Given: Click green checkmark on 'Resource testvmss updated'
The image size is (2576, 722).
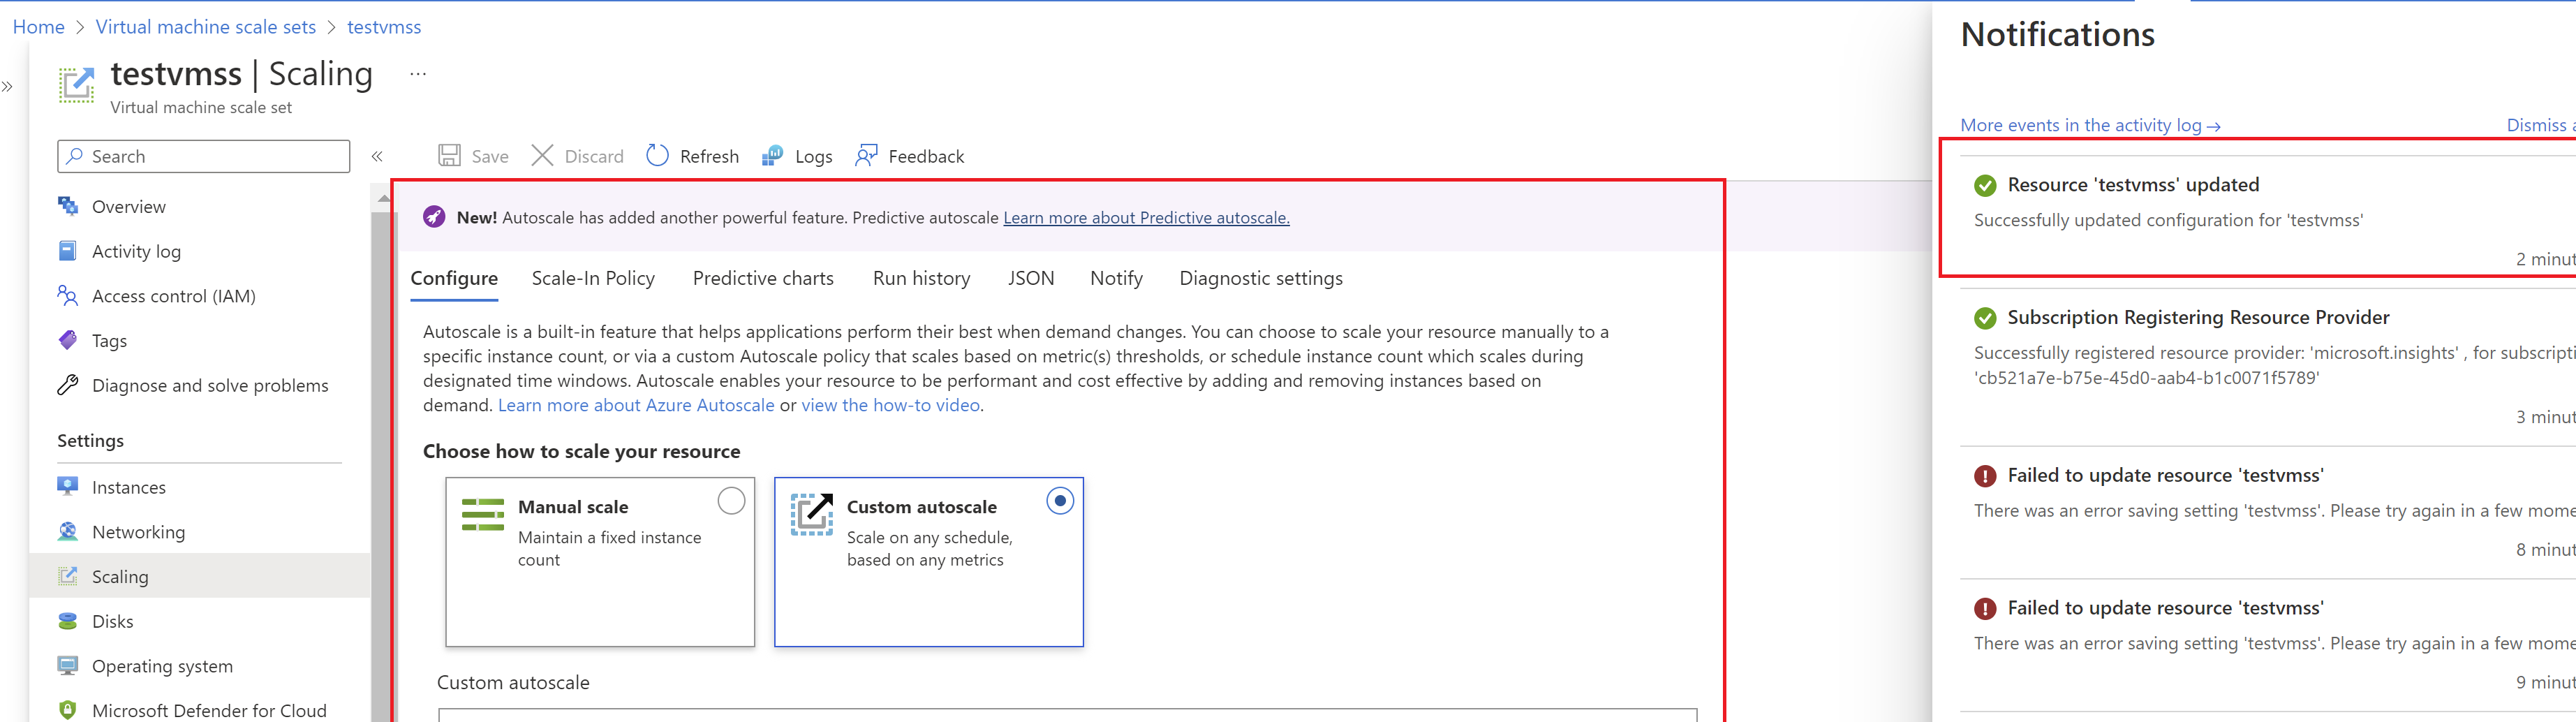Looking at the screenshot, I should tap(1985, 185).
